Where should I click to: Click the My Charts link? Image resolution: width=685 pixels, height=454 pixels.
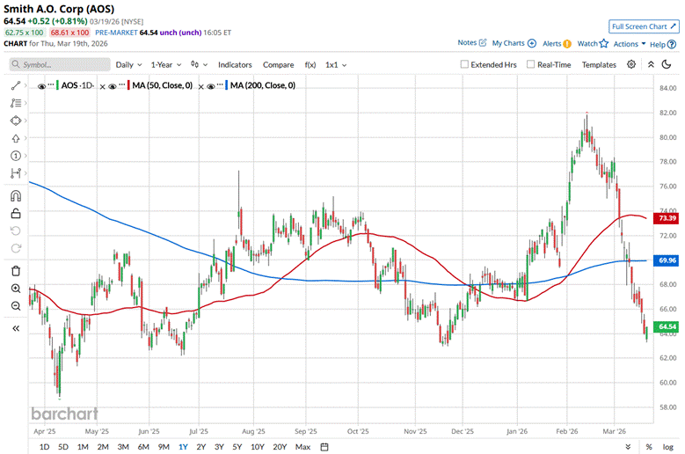coord(508,43)
